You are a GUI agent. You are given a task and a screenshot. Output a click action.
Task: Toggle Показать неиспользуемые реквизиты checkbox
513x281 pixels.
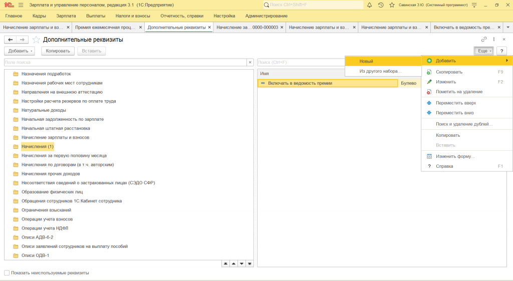(x=7, y=273)
